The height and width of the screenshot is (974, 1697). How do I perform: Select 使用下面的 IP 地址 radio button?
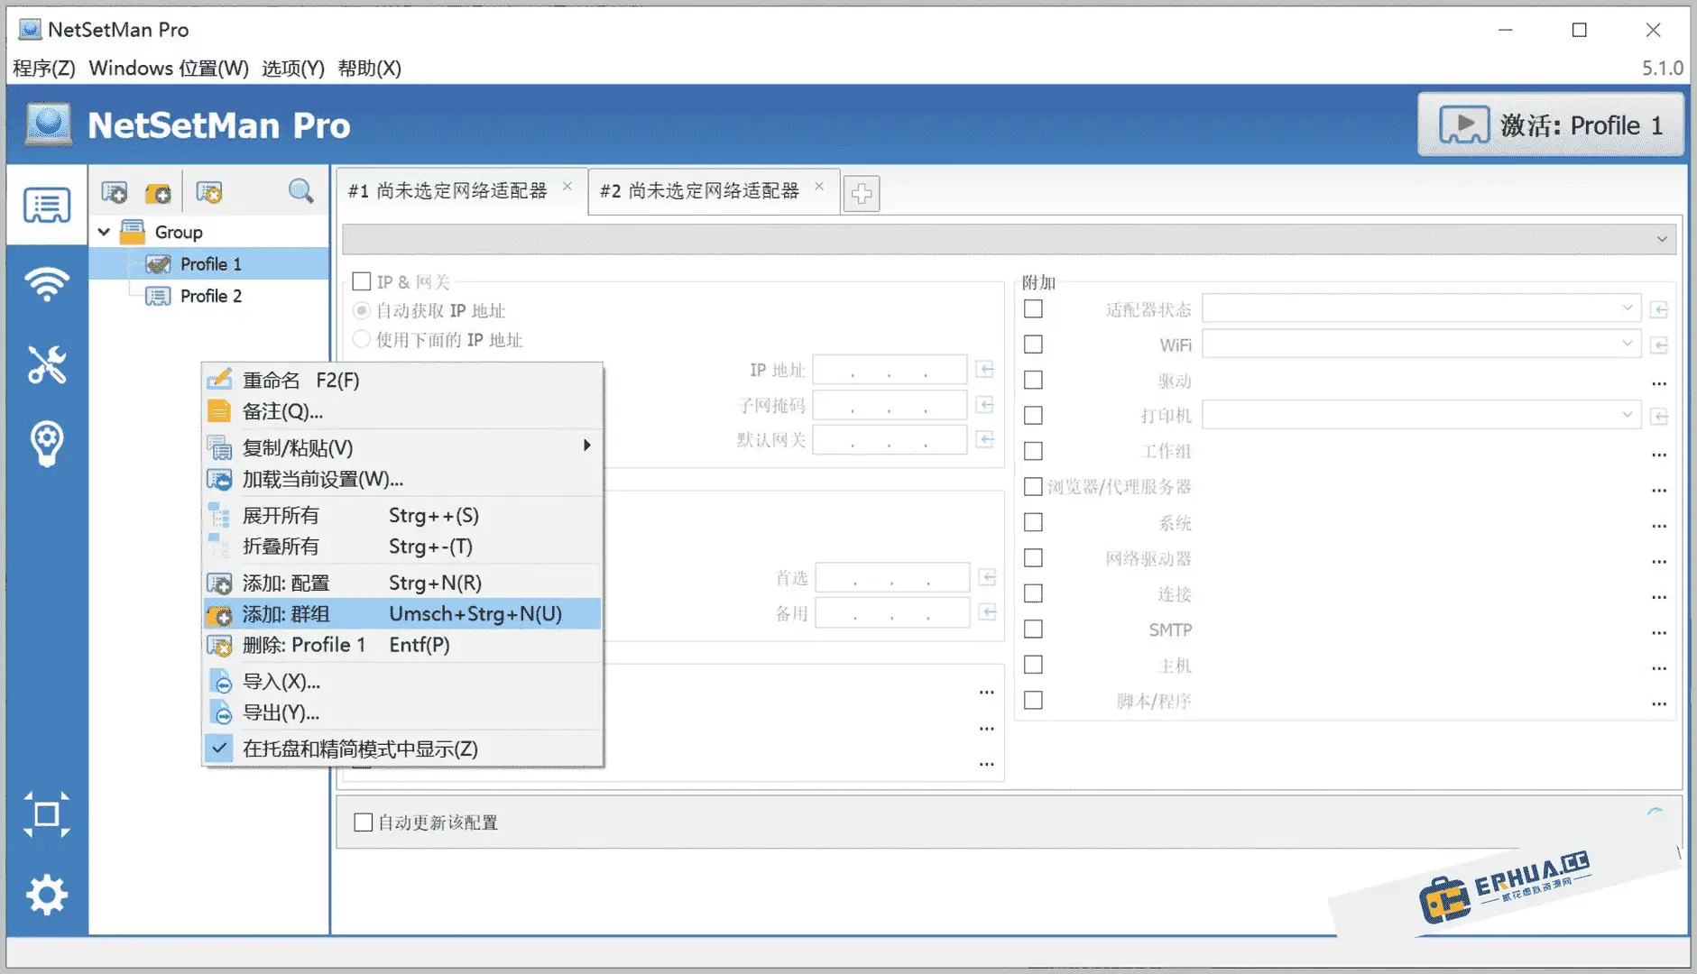point(362,339)
